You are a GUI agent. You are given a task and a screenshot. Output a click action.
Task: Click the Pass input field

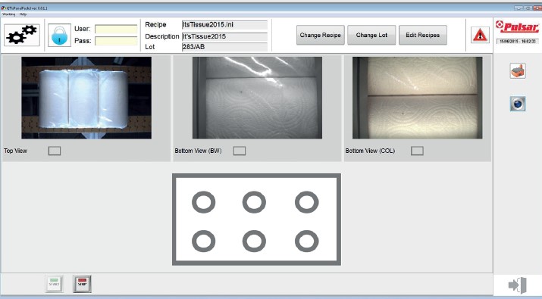(116, 41)
